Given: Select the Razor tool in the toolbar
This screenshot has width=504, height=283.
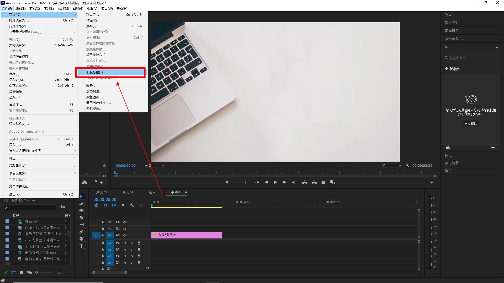Looking at the screenshot, I should 81,217.
